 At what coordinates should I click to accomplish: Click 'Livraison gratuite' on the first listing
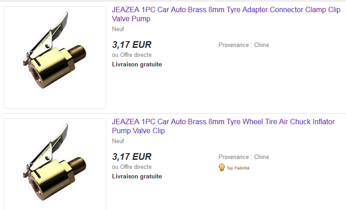point(137,65)
